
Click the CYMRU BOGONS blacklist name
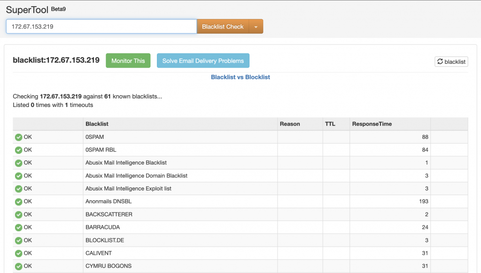109,266
